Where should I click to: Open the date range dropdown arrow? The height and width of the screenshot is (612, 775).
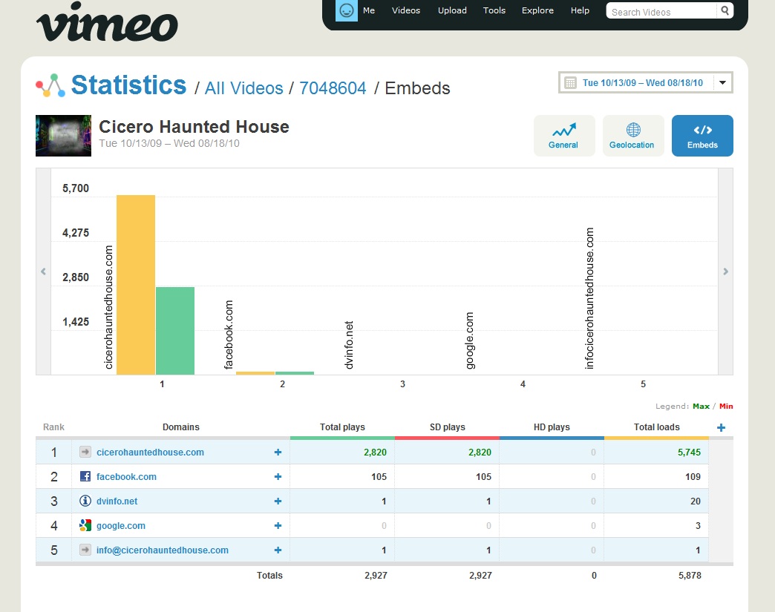pyautogui.click(x=722, y=83)
